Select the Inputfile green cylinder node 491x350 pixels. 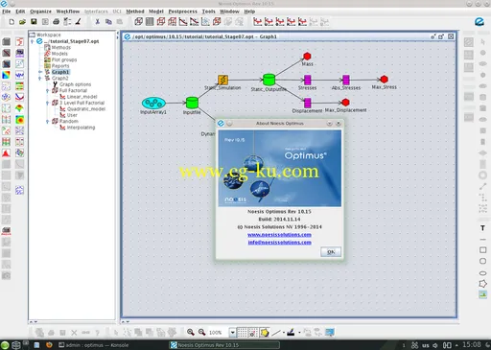192,103
